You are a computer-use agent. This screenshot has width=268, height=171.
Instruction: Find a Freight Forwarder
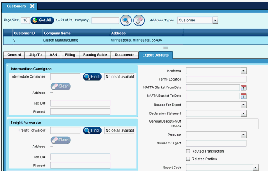[x=92, y=130]
